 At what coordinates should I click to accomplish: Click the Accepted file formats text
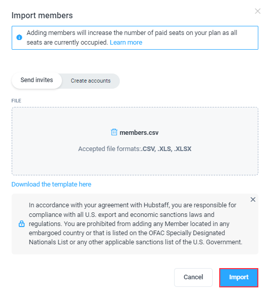[x=134, y=149]
